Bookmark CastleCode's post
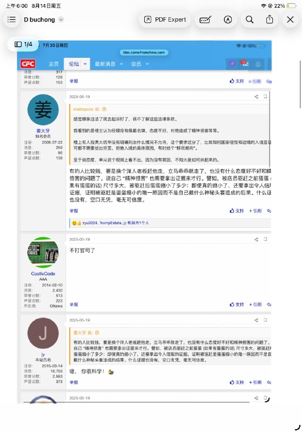The width and height of the screenshot is (302, 432). 265,239
